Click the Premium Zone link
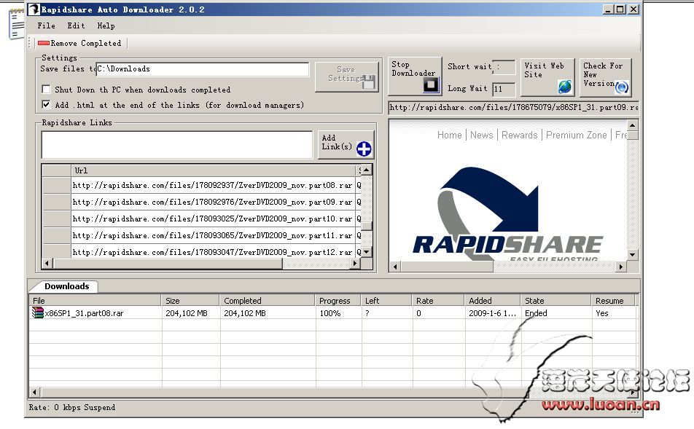The image size is (694, 429). 576,135
